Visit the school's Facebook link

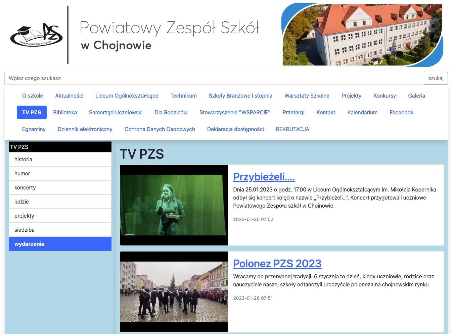coord(402,112)
